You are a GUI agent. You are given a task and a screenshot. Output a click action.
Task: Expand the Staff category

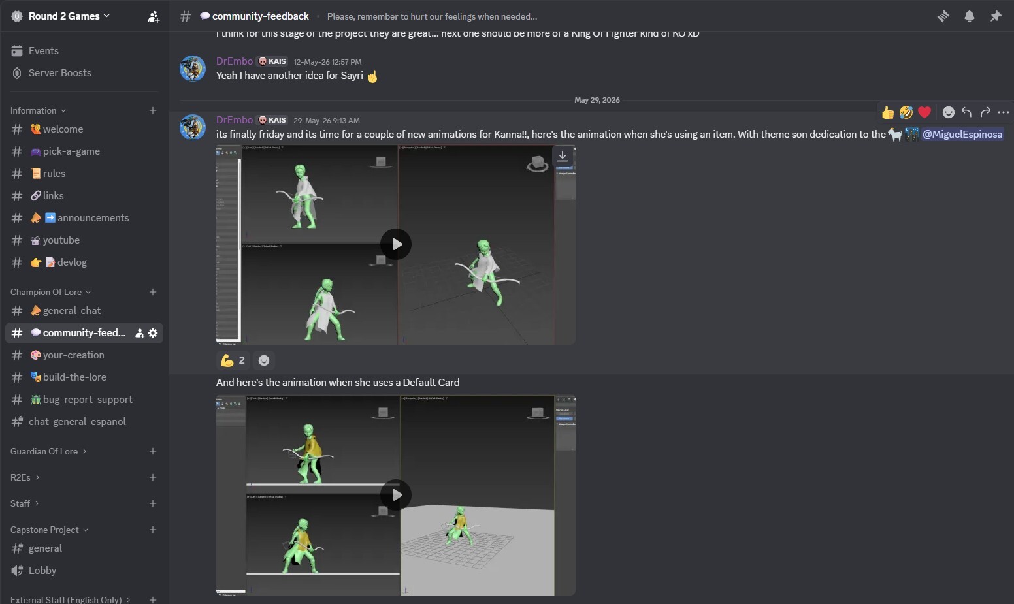pyautogui.click(x=25, y=503)
